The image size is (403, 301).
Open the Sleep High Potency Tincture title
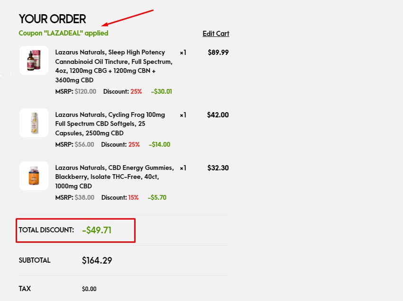114,66
